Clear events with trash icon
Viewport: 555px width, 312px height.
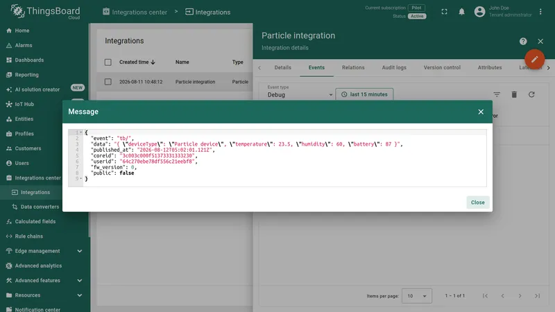pyautogui.click(x=514, y=94)
